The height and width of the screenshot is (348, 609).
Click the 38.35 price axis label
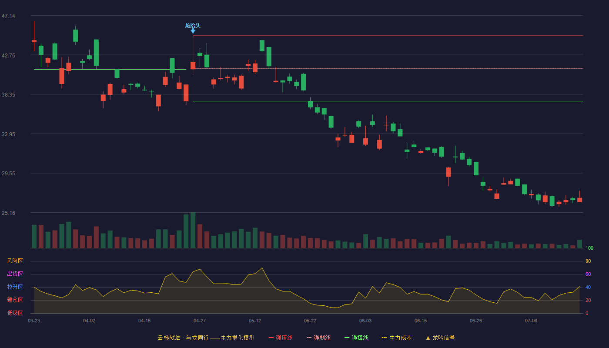click(8, 95)
